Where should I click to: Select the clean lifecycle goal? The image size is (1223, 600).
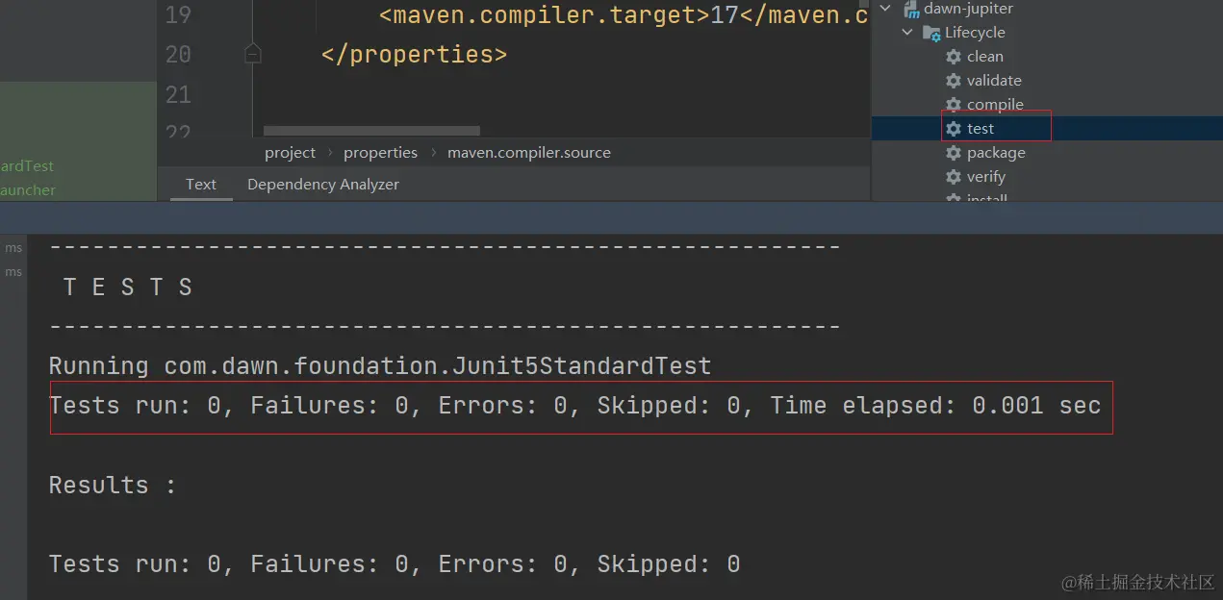(985, 57)
